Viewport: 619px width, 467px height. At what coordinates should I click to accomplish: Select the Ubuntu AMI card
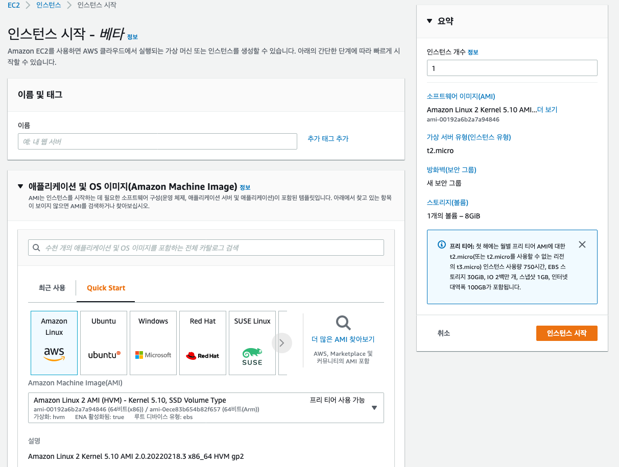click(x=104, y=343)
